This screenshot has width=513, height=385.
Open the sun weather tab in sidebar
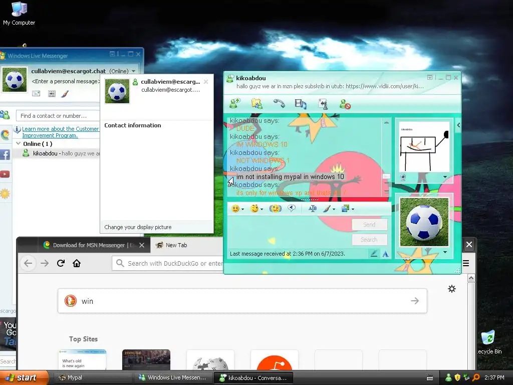5,194
